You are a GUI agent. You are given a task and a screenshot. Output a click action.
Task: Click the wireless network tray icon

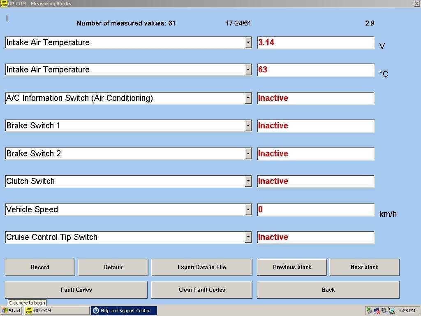point(391,311)
